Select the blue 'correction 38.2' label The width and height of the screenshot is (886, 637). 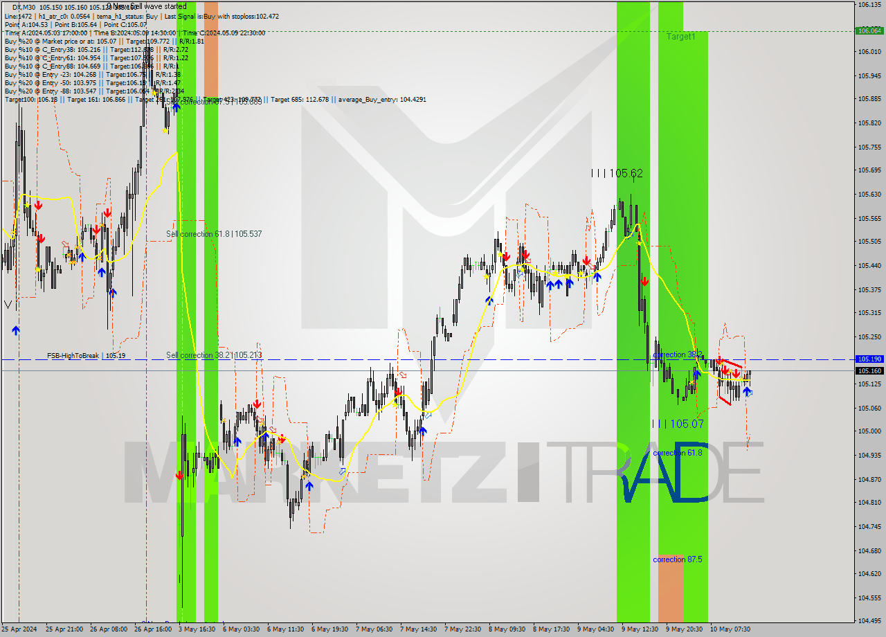pyautogui.click(x=678, y=355)
